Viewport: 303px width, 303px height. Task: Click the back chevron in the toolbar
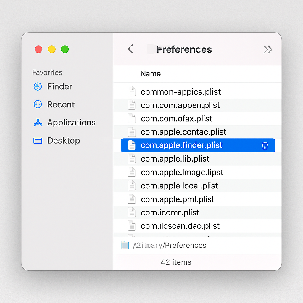coord(130,49)
